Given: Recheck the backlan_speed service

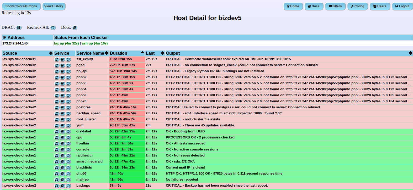Looking at the screenshot, I should [x=57, y=114].
